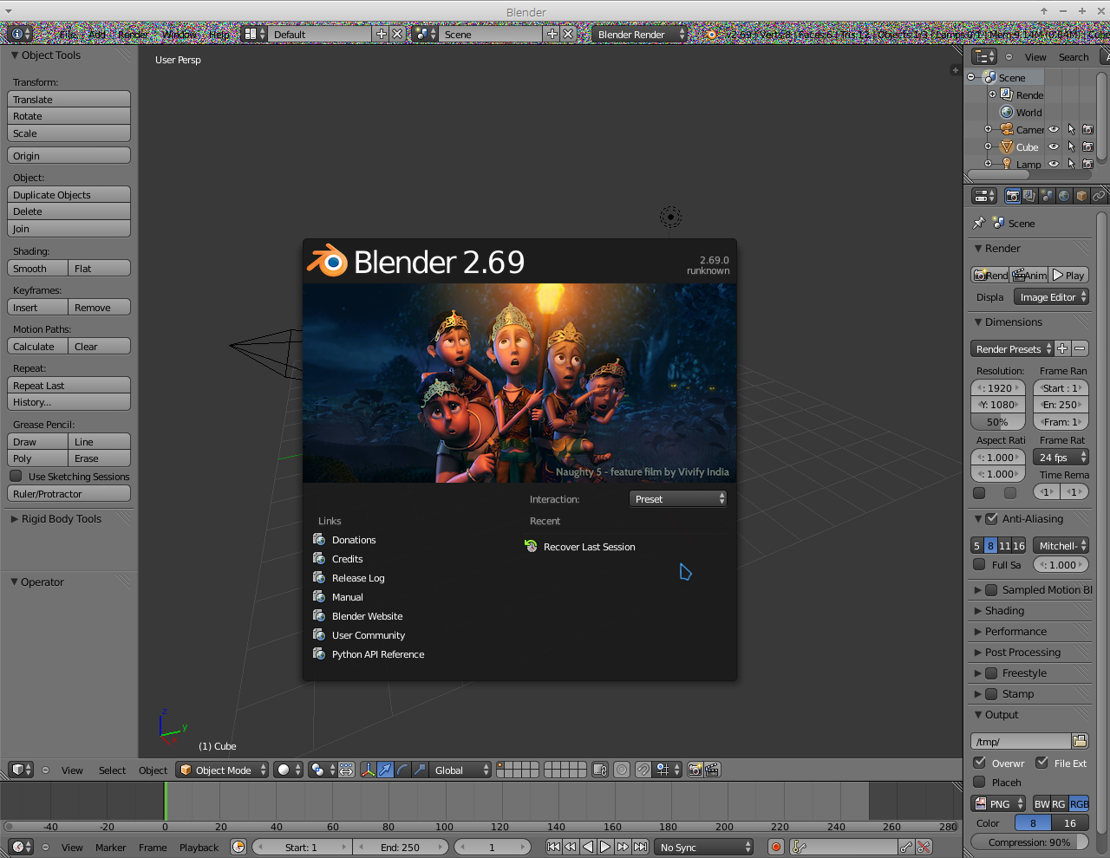This screenshot has width=1110, height=858.
Task: Click the delete keyframes icon in timeline
Action: 924,847
